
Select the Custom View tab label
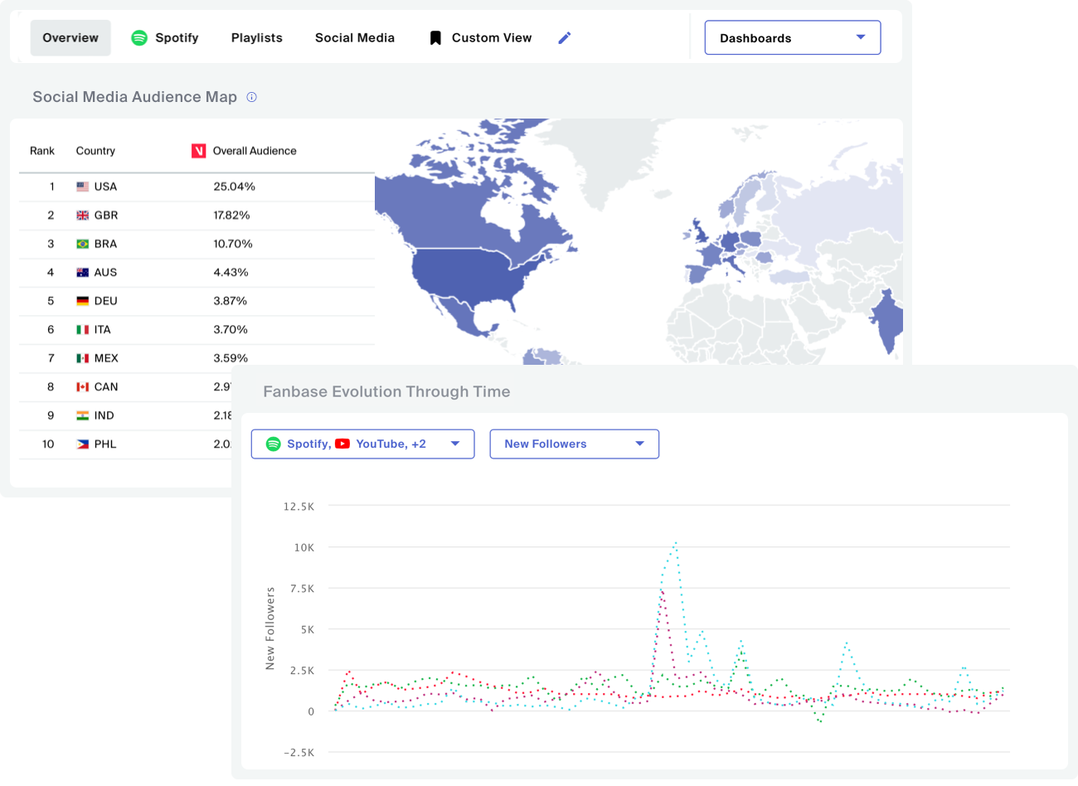pos(492,38)
